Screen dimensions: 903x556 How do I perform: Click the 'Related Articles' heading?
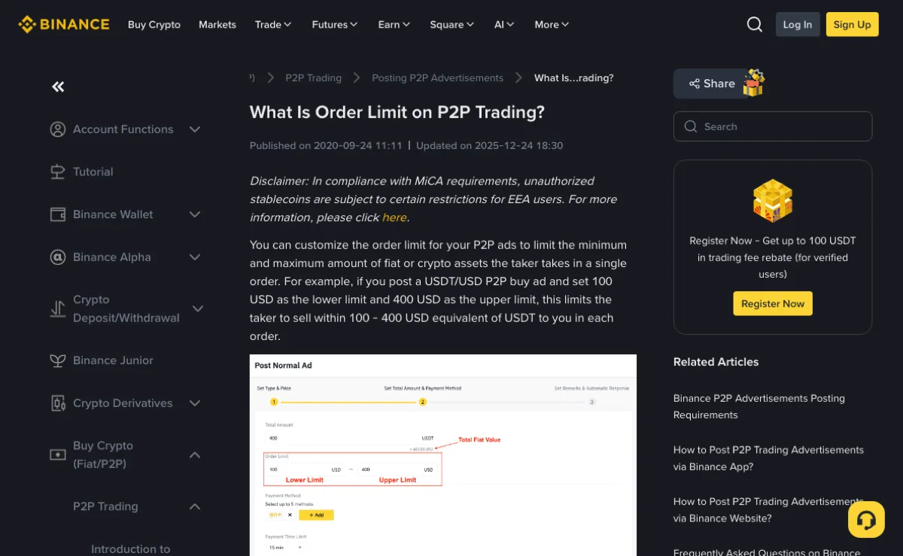coord(716,362)
